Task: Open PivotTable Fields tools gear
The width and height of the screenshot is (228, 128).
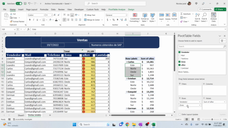Action: pos(223,41)
